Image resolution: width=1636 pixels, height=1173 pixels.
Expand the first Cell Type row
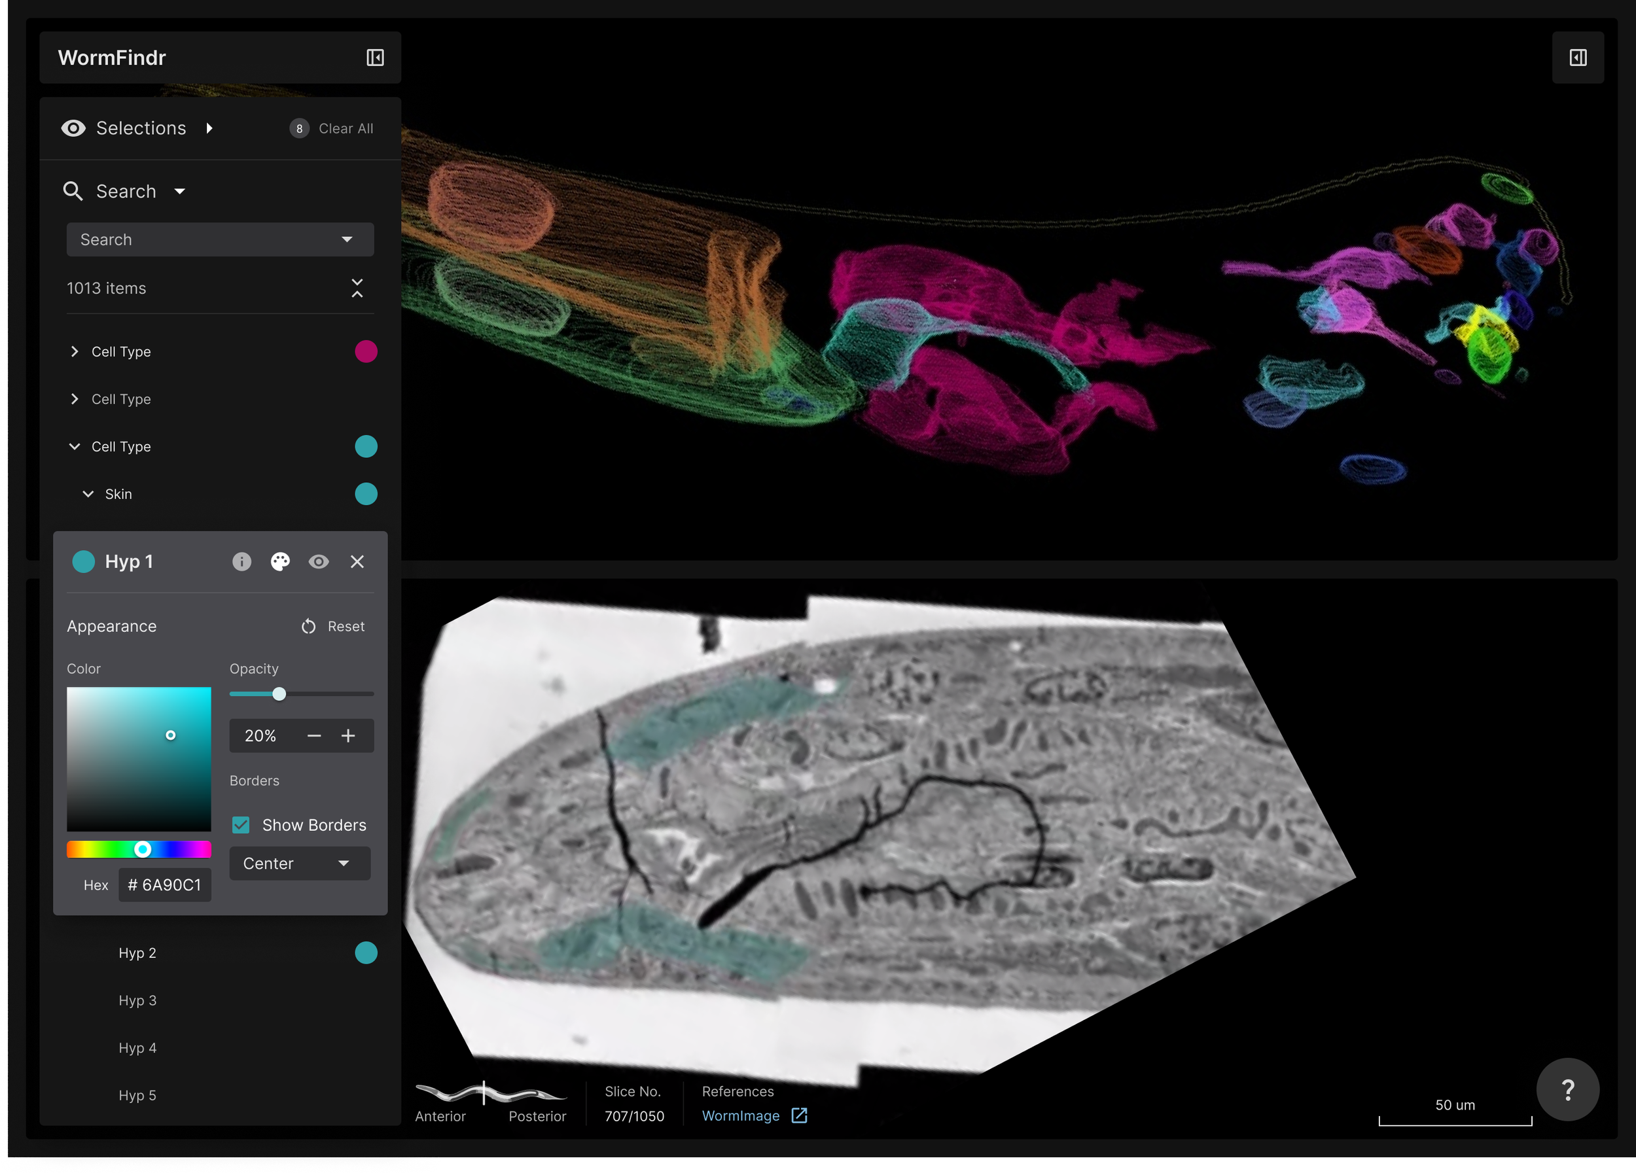[x=75, y=351]
